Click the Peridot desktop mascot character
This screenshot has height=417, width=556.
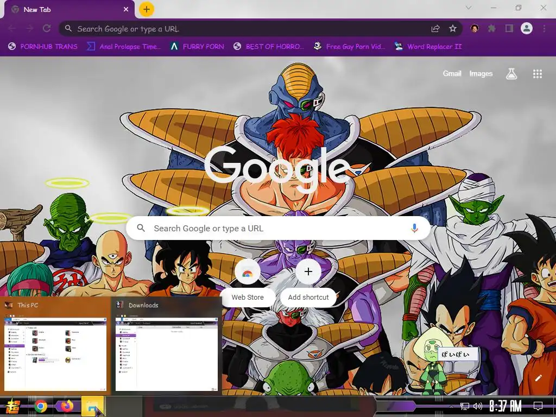point(433,362)
